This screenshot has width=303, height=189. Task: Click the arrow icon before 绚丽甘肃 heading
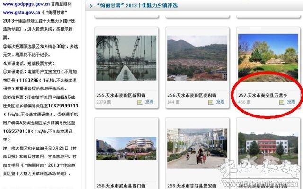coord(91,7)
